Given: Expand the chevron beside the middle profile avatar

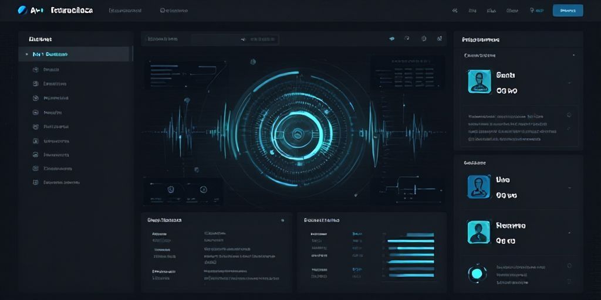Looking at the screenshot, I should click(569, 187).
